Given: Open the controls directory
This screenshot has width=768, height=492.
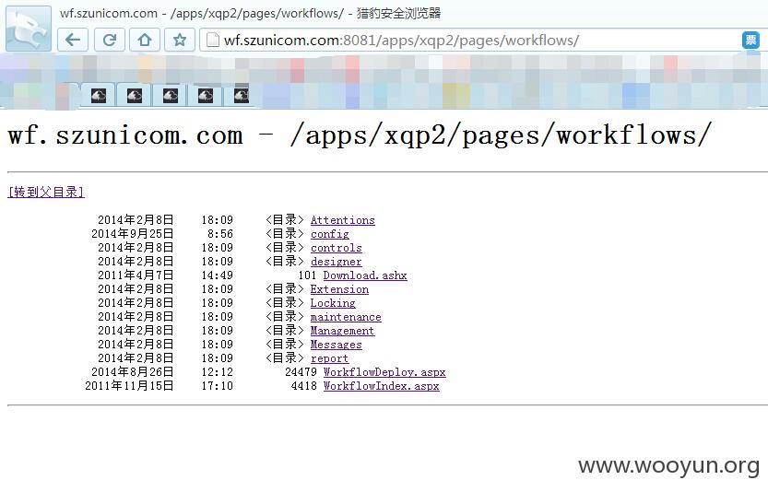Looking at the screenshot, I should tap(336, 248).
